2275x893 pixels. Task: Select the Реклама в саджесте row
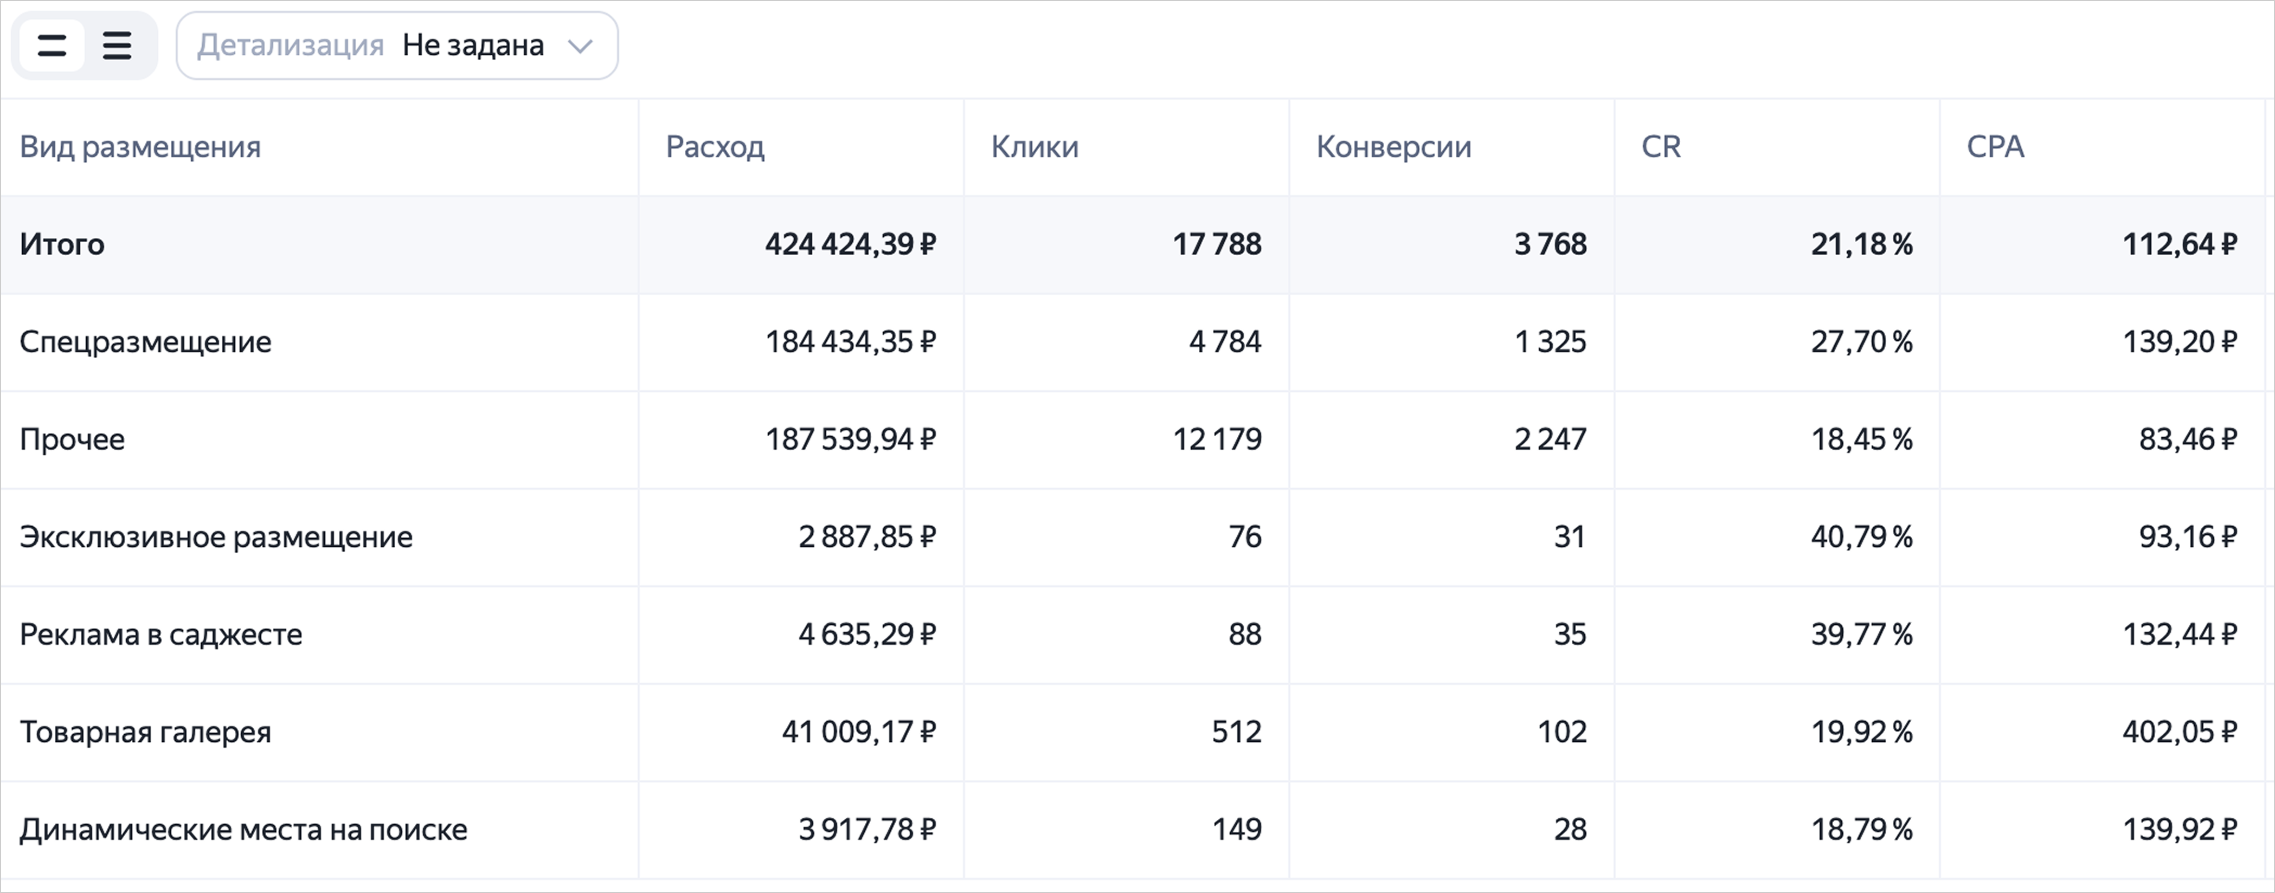click(1137, 635)
